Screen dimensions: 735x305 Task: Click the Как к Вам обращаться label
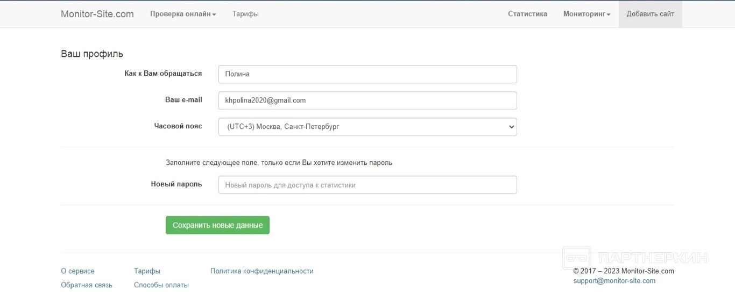coord(163,74)
